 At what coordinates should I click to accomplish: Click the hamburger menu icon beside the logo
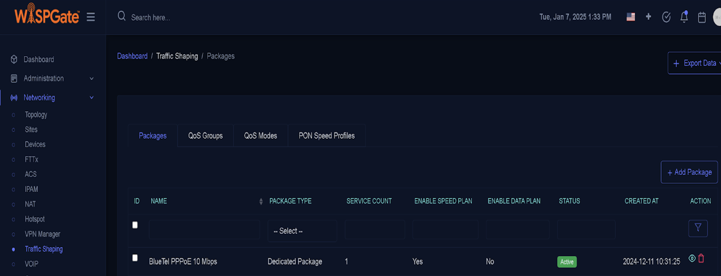[x=90, y=17]
